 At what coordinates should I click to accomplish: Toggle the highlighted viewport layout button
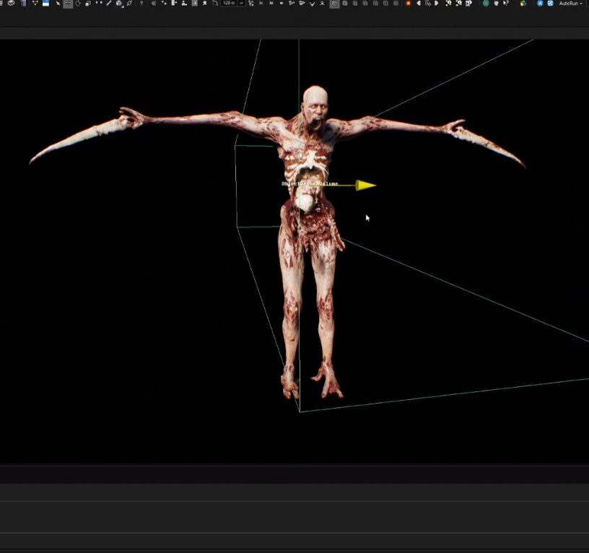[x=334, y=4]
